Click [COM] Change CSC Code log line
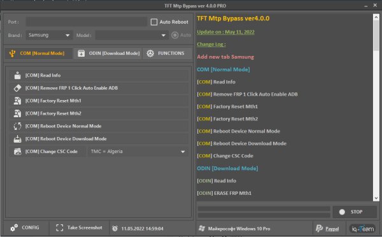Screen dimensions: 382x237 (225, 156)
